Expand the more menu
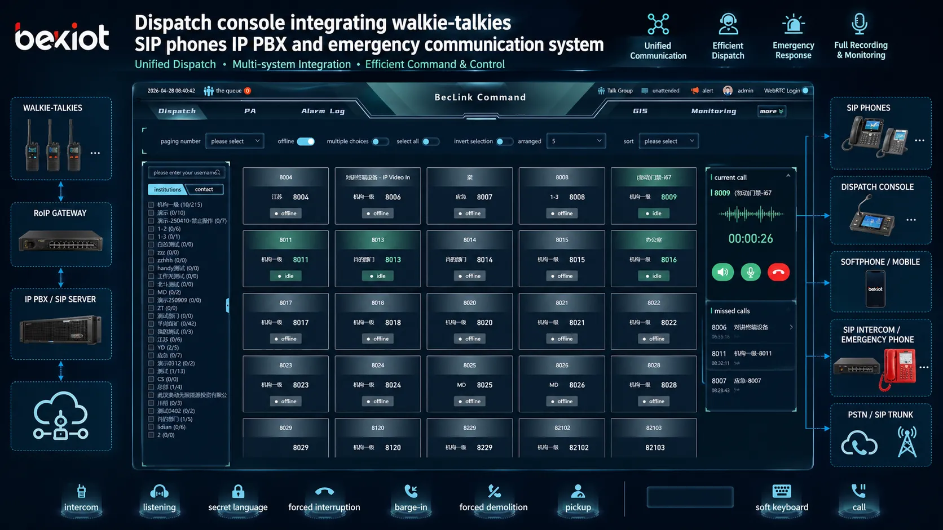Image resolution: width=943 pixels, height=530 pixels. click(x=772, y=112)
